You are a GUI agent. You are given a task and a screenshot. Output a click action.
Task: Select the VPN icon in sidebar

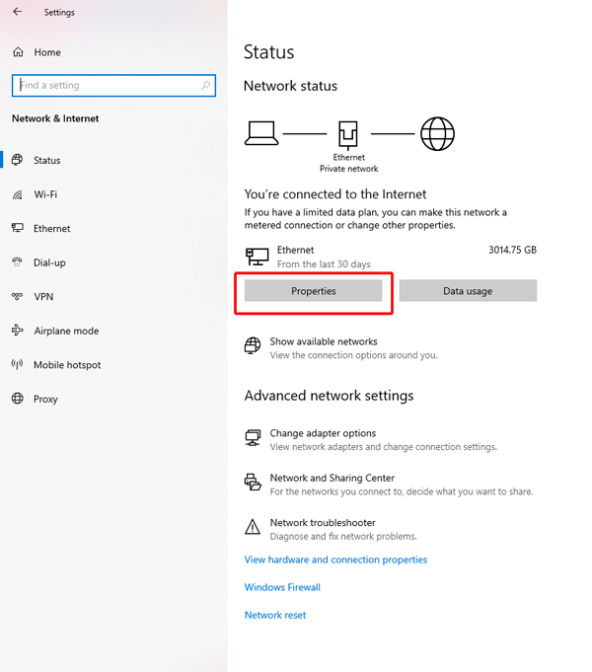(x=17, y=297)
